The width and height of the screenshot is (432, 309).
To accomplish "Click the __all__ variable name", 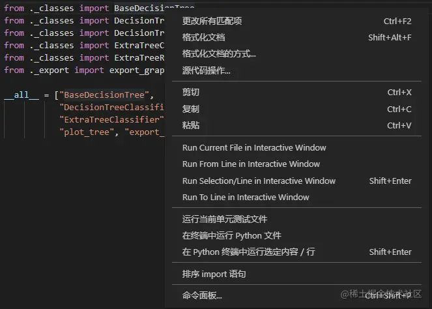I will (x=22, y=95).
